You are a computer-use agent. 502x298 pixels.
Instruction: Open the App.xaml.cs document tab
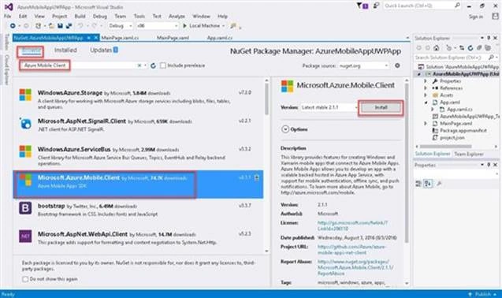coord(220,38)
